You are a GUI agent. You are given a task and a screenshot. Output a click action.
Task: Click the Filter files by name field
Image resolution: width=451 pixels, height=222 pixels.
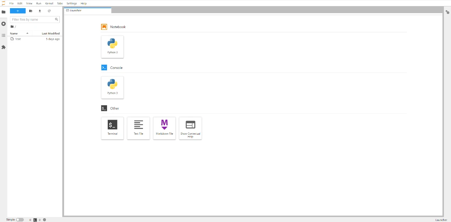point(33,20)
